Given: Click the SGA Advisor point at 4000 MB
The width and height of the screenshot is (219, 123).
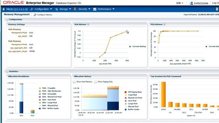Looking at the screenshot, I should (x=127, y=31).
